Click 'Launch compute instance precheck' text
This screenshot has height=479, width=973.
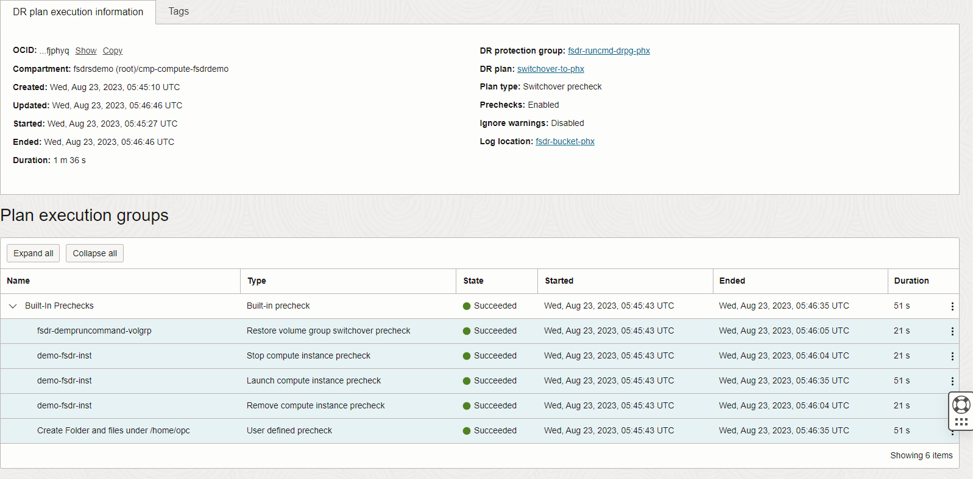[x=314, y=380]
